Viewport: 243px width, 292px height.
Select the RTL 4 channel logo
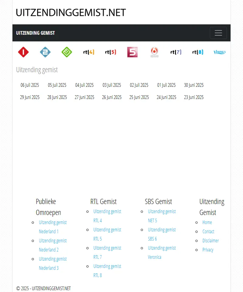point(89,52)
